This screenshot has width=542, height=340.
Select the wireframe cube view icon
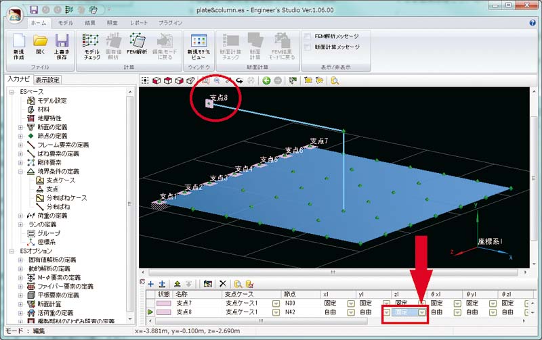[x=190, y=80]
